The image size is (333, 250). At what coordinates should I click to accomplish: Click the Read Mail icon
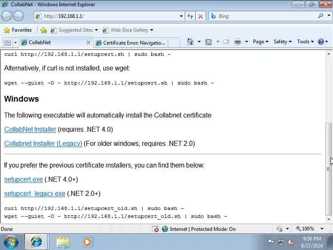point(226,42)
